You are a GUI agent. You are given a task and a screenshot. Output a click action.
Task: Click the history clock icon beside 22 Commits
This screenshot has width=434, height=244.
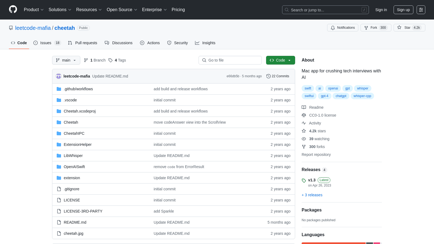pyautogui.click(x=269, y=76)
